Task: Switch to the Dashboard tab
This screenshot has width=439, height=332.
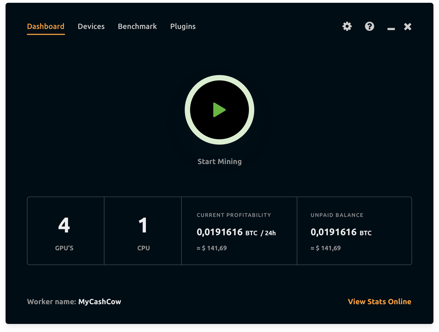Action: point(46,26)
